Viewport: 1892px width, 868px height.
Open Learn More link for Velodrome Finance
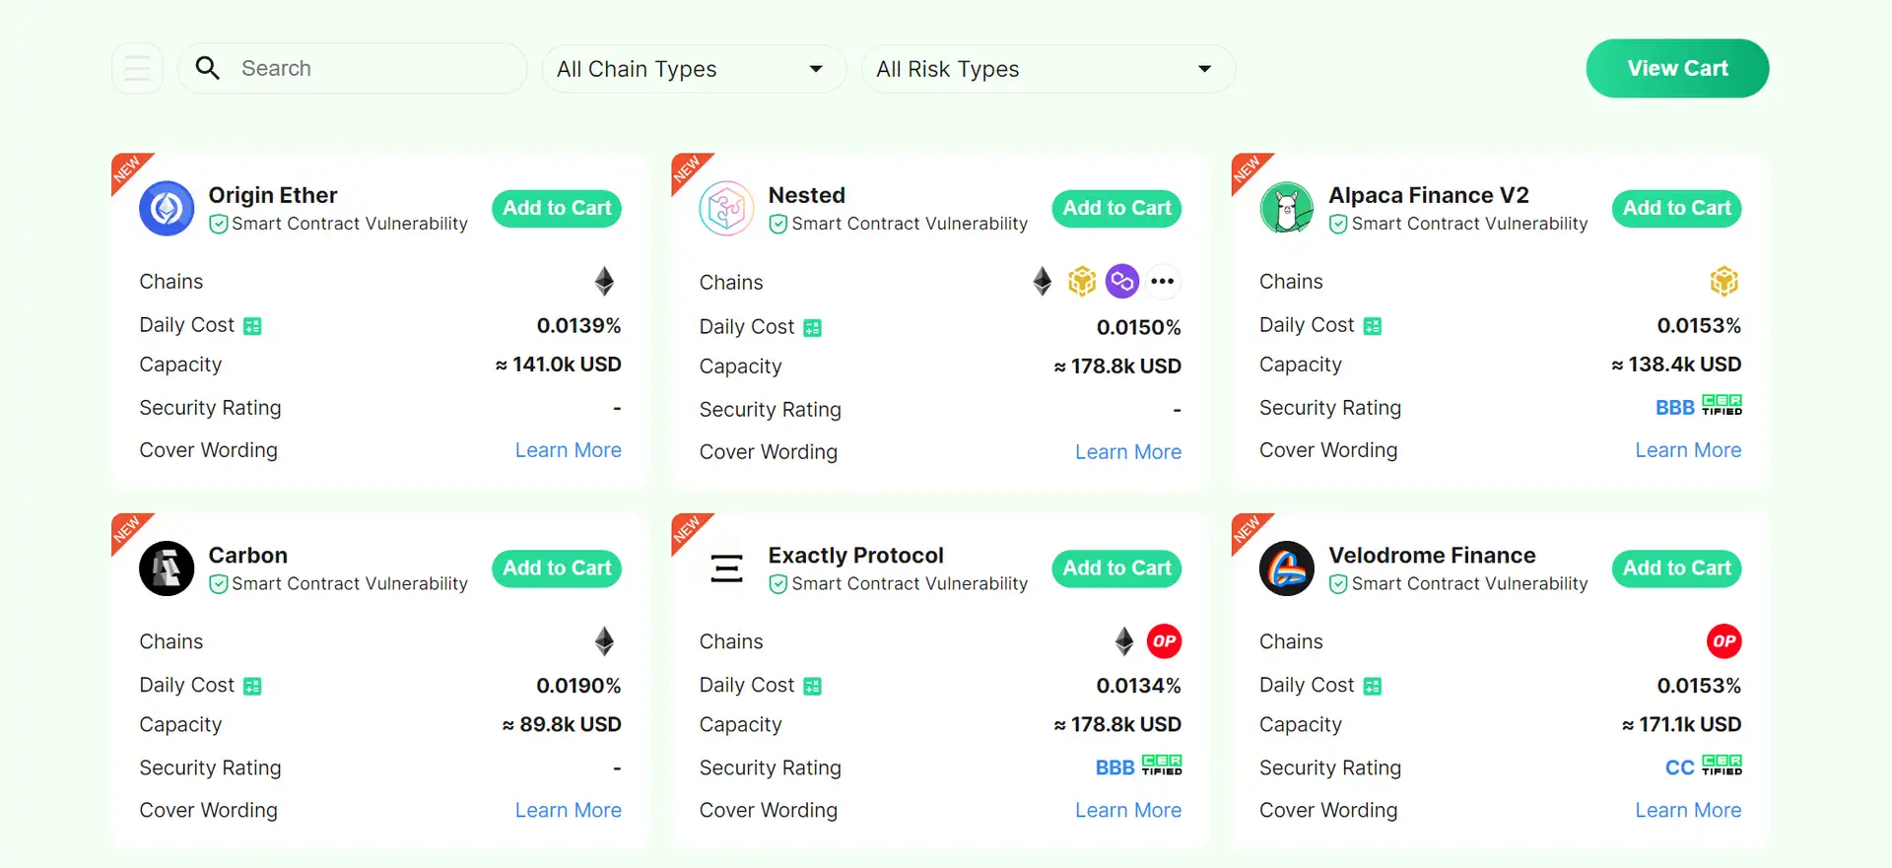pos(1687,810)
